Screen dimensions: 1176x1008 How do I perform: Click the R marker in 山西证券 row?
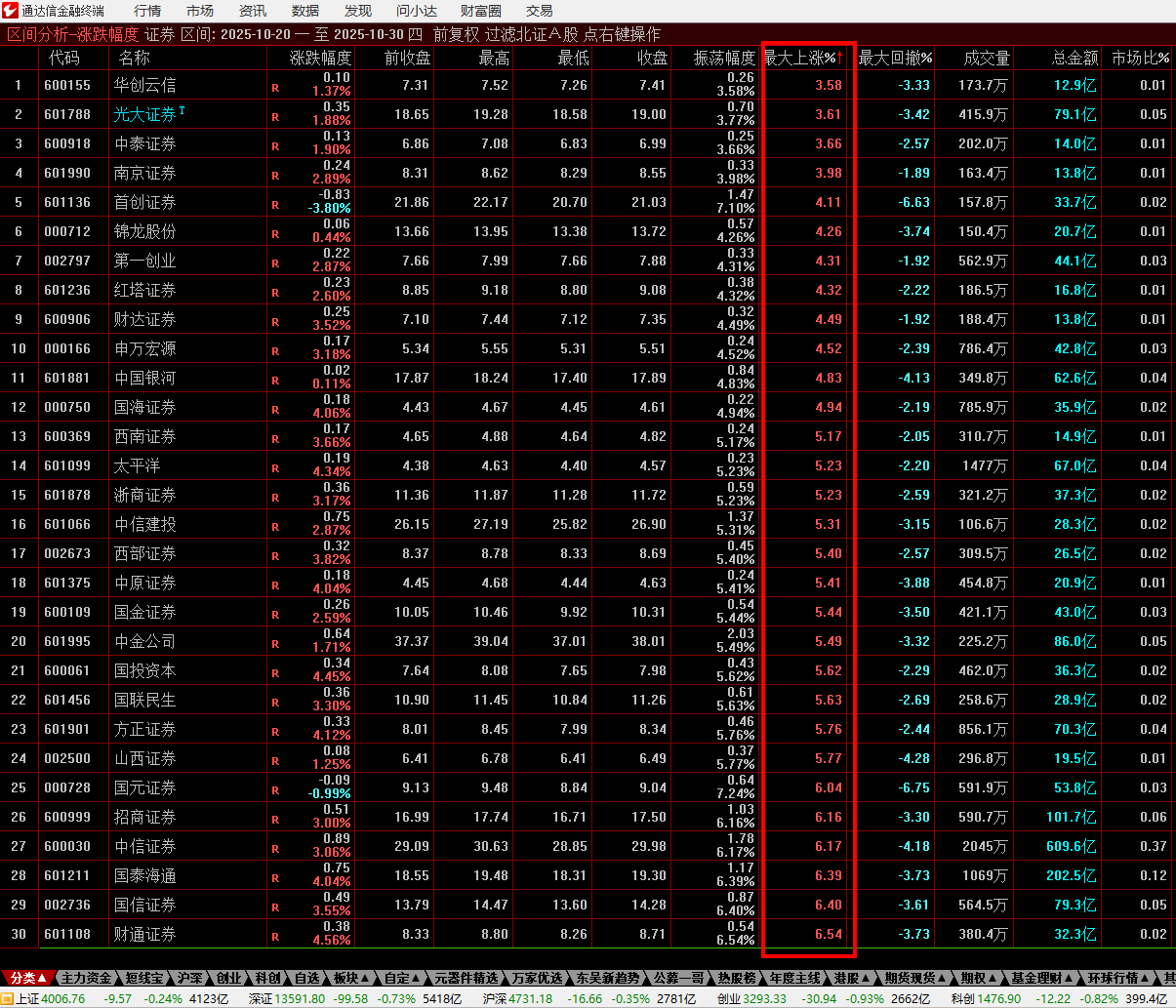pos(275,761)
